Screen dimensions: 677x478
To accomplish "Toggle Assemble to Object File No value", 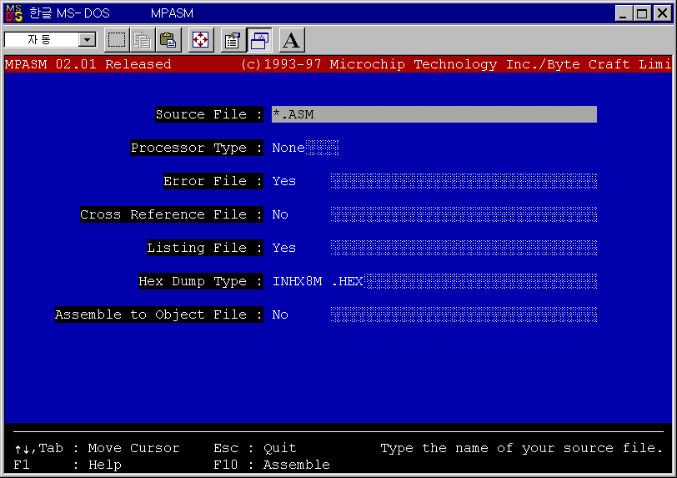I will [280, 314].
